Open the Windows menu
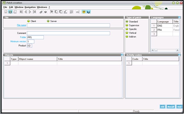The width and height of the screenshot is (184, 114). [42, 7]
